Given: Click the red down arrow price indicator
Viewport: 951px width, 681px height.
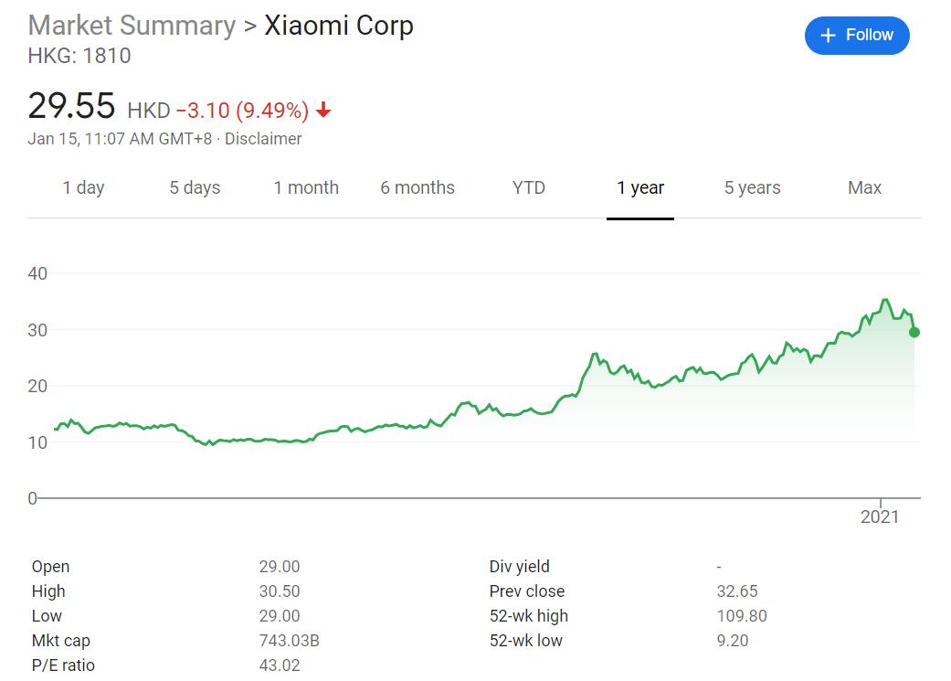Looking at the screenshot, I should [323, 112].
